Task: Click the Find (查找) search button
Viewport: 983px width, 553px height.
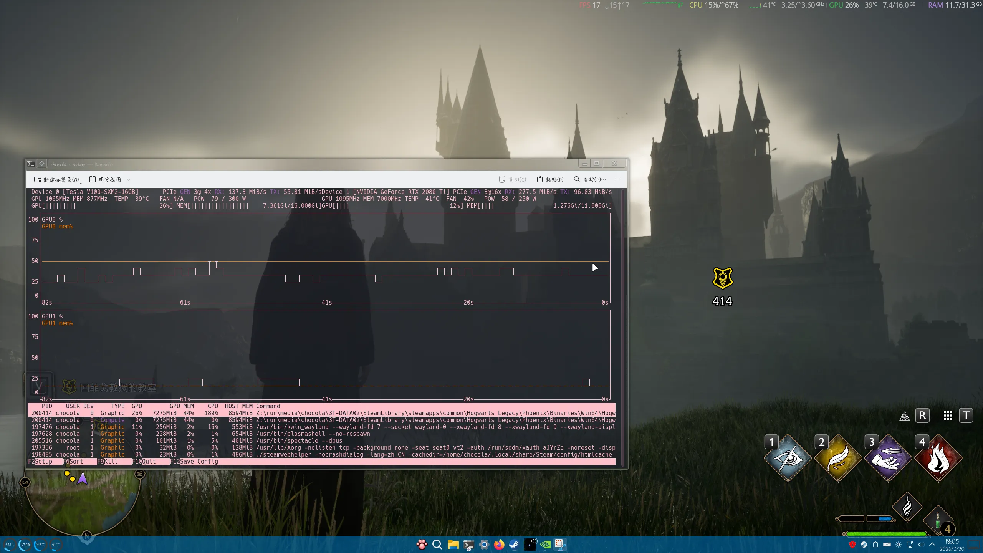Action: click(589, 179)
